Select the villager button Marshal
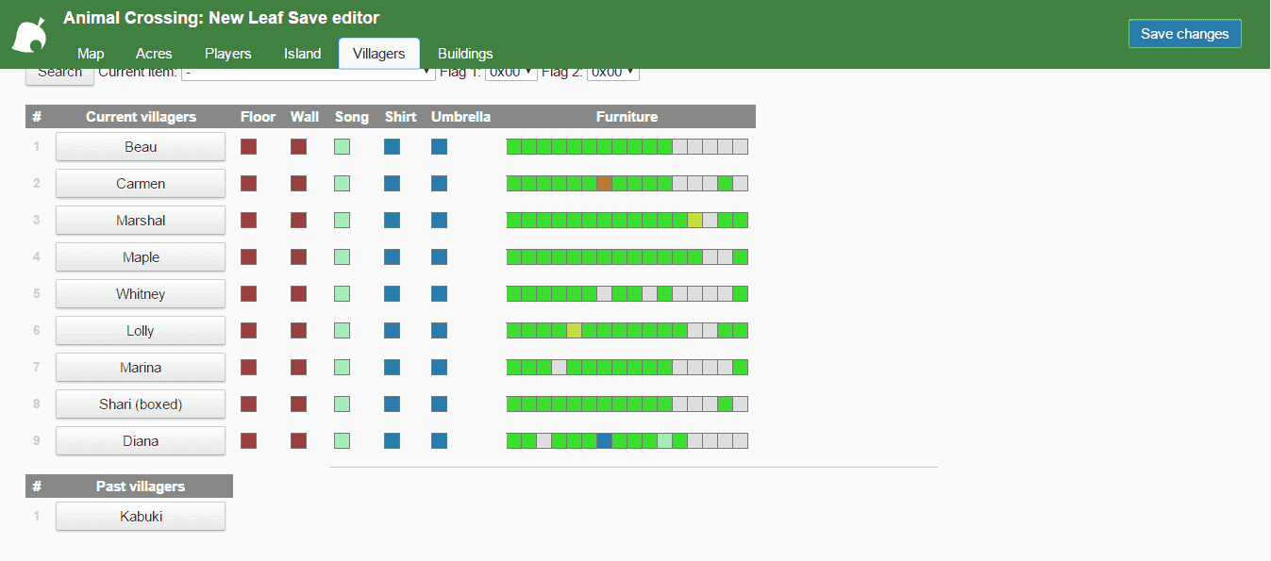The width and height of the screenshot is (1271, 561). click(141, 221)
